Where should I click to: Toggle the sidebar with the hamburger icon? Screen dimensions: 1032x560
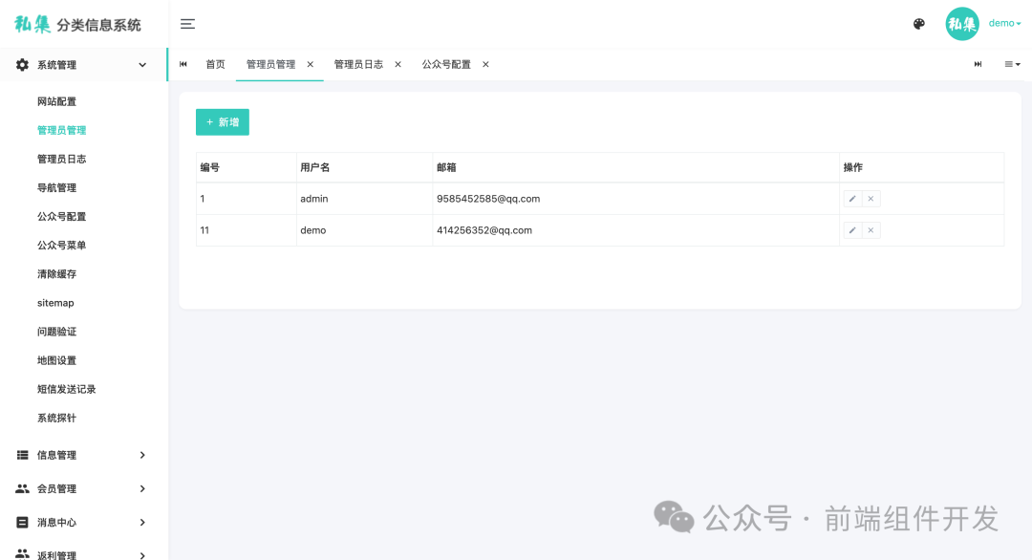(187, 24)
